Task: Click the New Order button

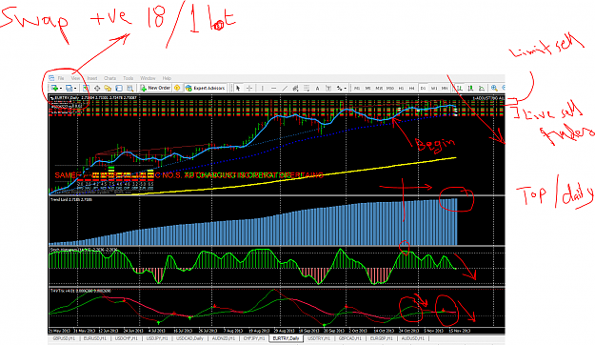Action: click(155, 88)
